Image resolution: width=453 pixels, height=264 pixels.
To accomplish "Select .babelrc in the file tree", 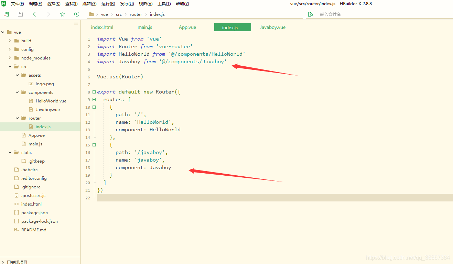I will coord(30,169).
